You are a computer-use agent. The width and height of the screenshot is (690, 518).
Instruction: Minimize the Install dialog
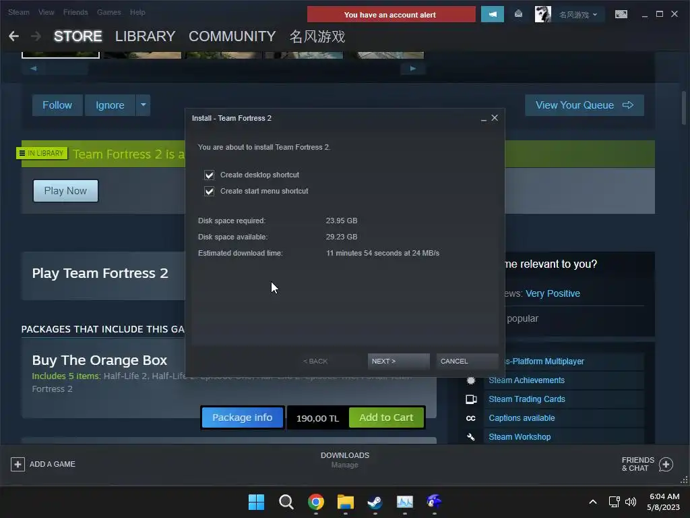tap(484, 119)
